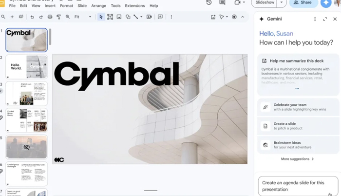Choose the select cursor tool
341x196 pixels.
point(101,17)
